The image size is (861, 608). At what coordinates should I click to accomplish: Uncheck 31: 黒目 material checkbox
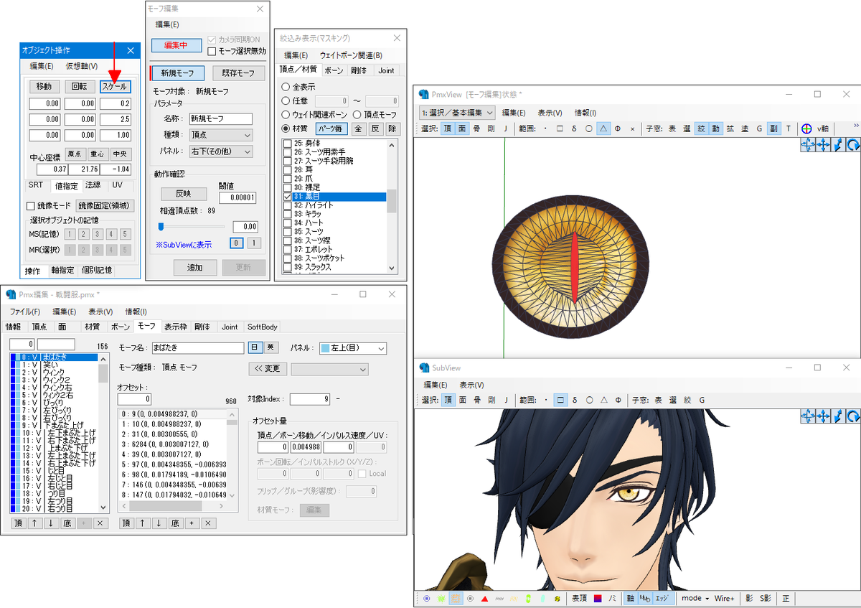(x=288, y=196)
